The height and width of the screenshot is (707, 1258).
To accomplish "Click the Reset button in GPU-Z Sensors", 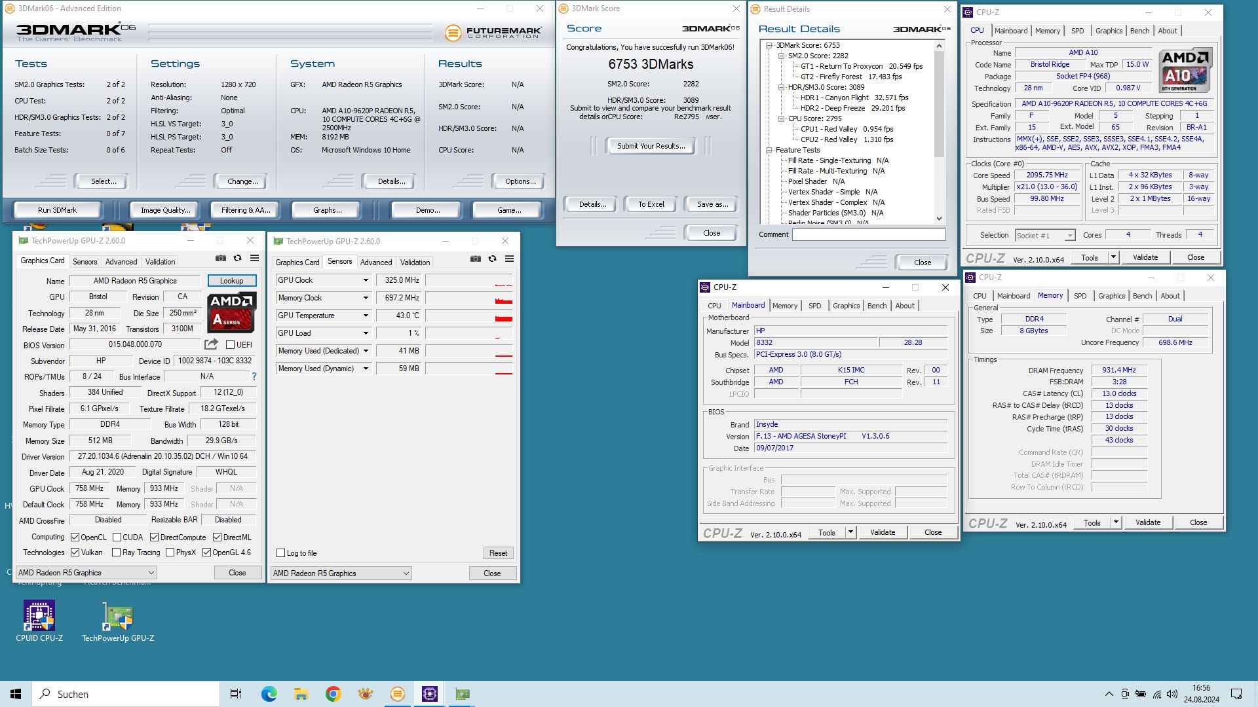I will (498, 553).
